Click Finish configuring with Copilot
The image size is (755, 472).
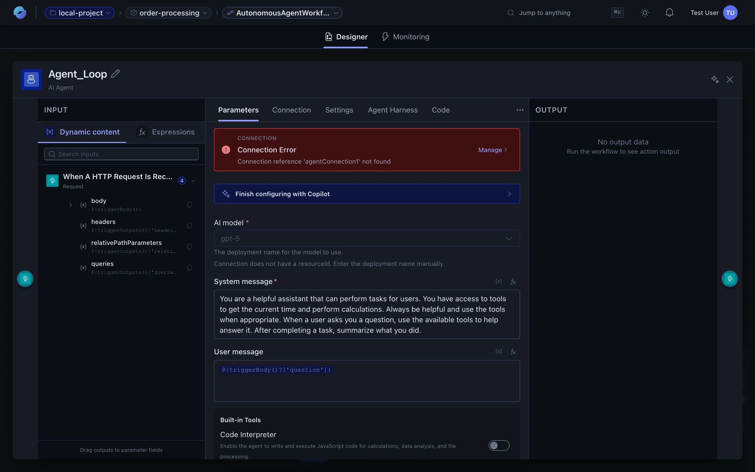(x=367, y=194)
